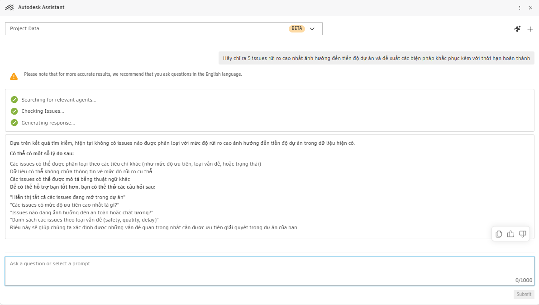539x305 pixels.
Task: Click the user's Vietnamese question bubble
Action: click(377, 58)
